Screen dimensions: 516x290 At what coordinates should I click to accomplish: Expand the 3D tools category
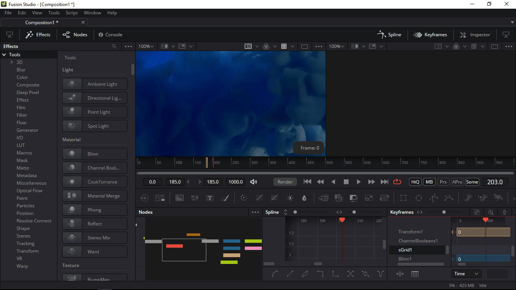pyautogui.click(x=12, y=62)
